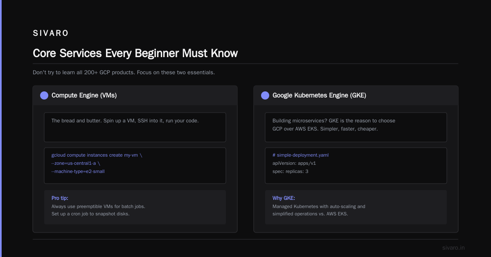This screenshot has height=257, width=491.
Task: Click the Why GKE: label
Action: [x=284, y=198]
